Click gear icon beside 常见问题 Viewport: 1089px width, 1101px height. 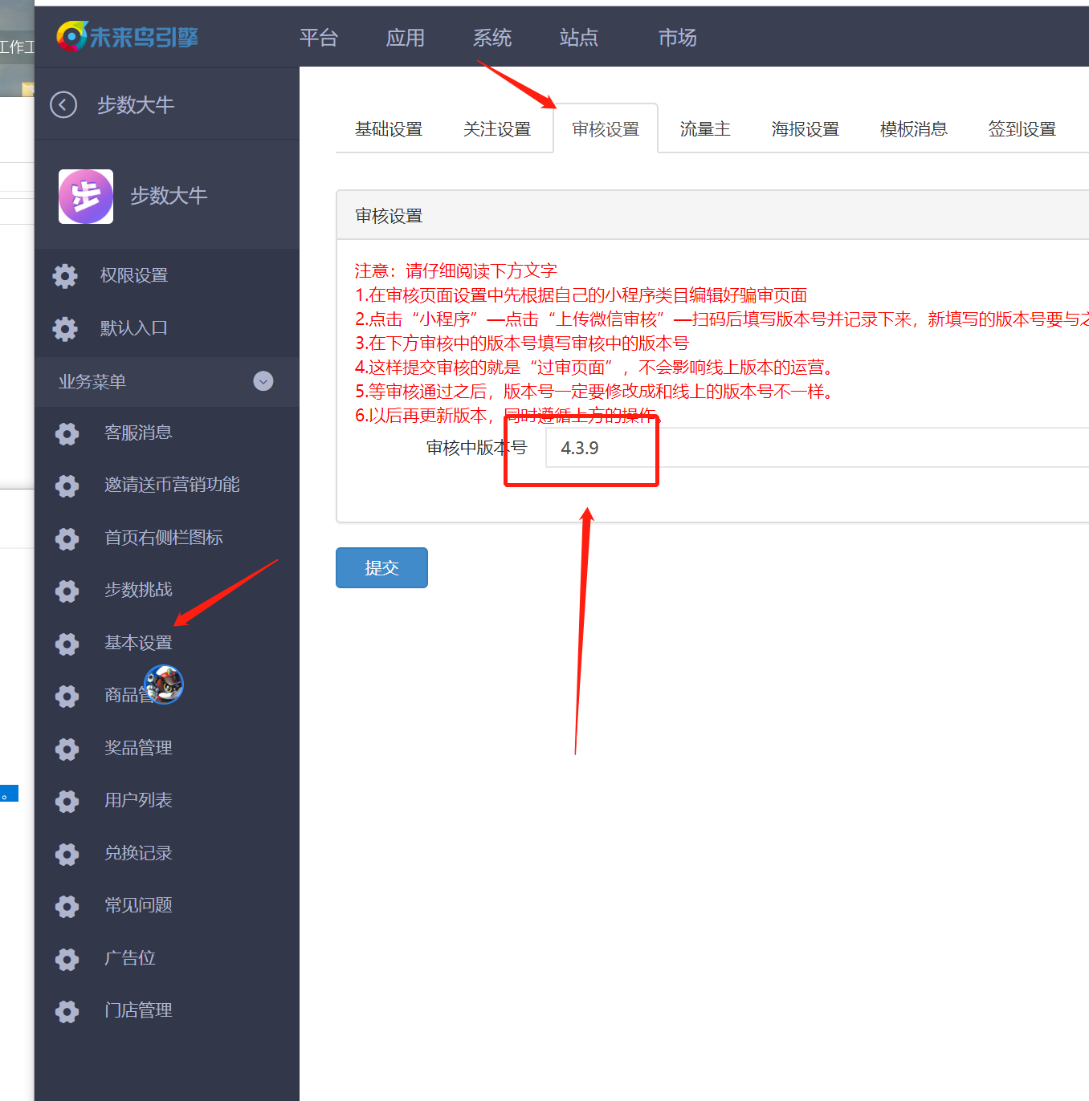click(67, 906)
